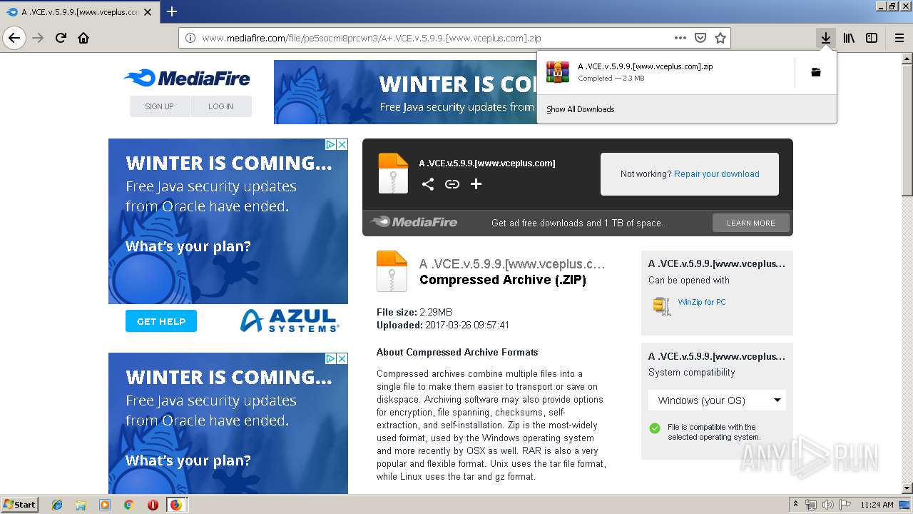913x514 pixels.
Task: Open the downloaded zip file entry
Action: point(665,72)
